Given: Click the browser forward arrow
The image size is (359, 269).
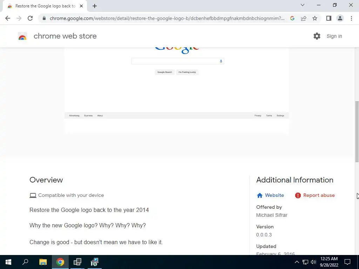Looking at the screenshot, I should (x=19, y=18).
